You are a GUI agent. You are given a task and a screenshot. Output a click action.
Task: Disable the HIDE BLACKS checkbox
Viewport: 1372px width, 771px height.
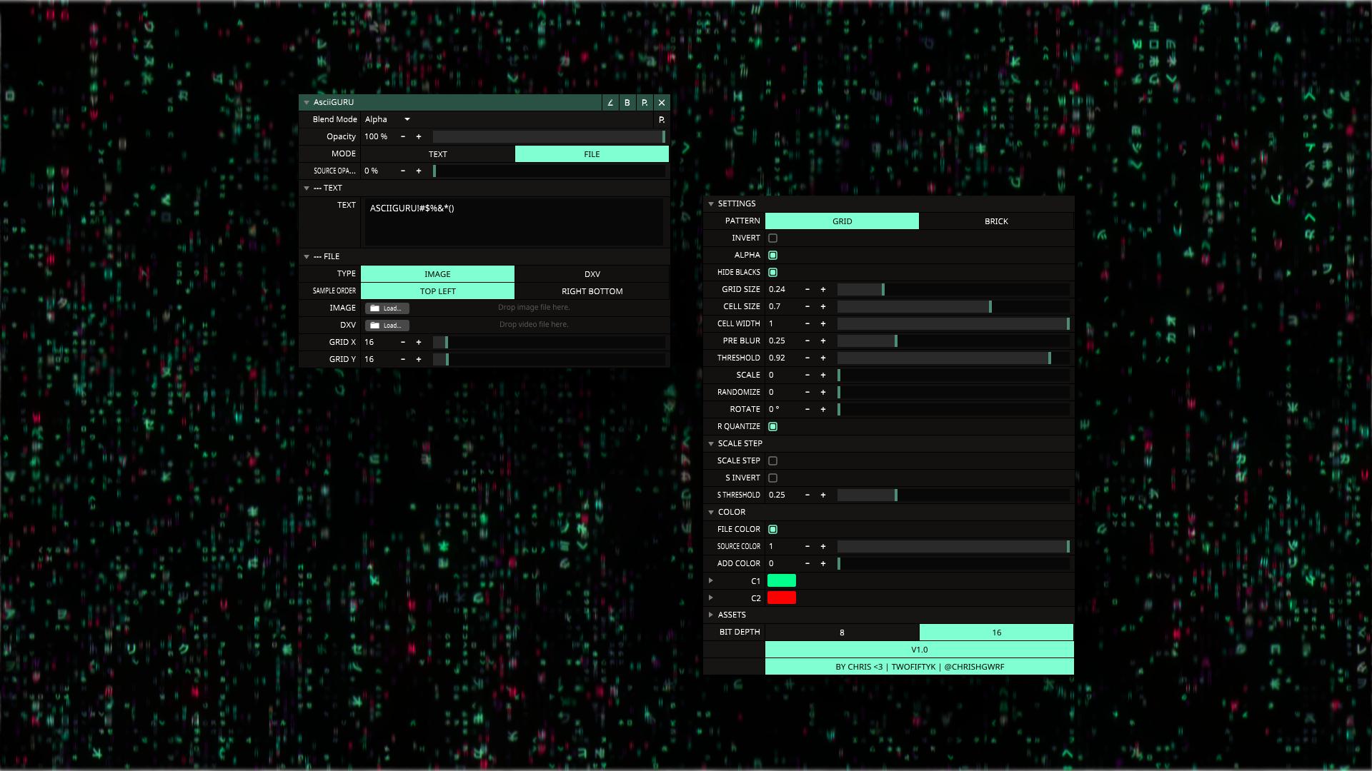coord(772,273)
